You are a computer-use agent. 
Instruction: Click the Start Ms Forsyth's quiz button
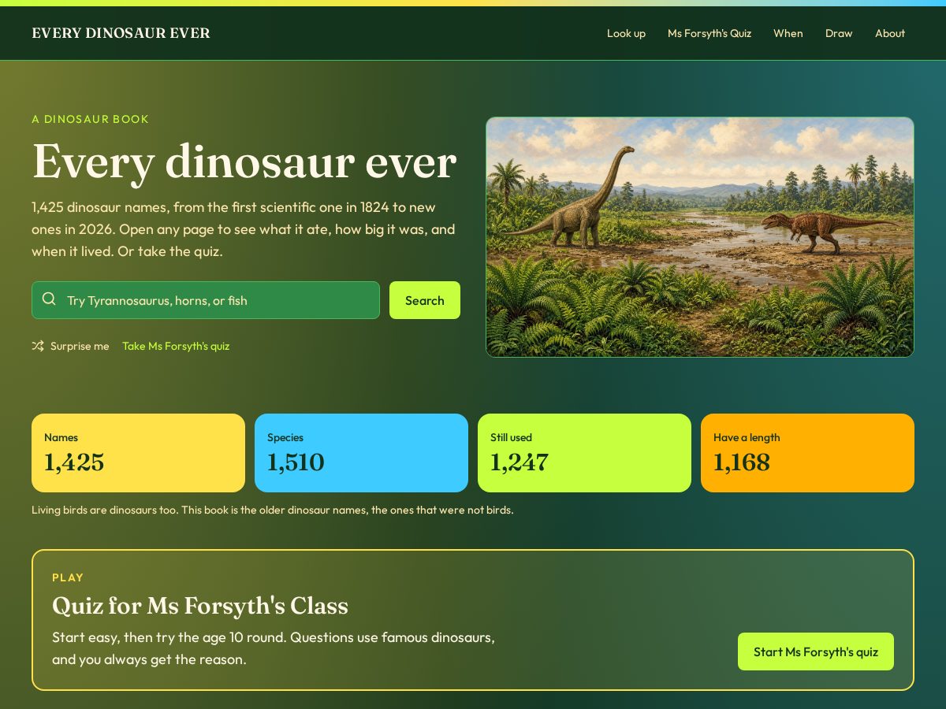tap(816, 651)
